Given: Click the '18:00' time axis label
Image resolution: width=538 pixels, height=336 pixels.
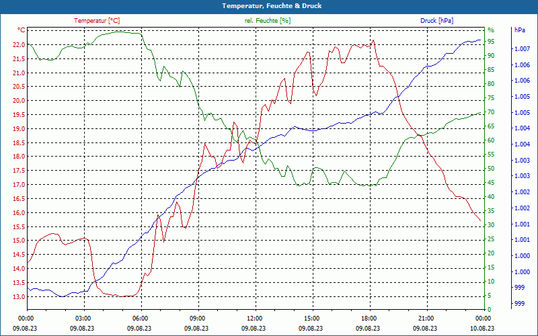Looking at the screenshot, I should pyautogui.click(x=368, y=319).
